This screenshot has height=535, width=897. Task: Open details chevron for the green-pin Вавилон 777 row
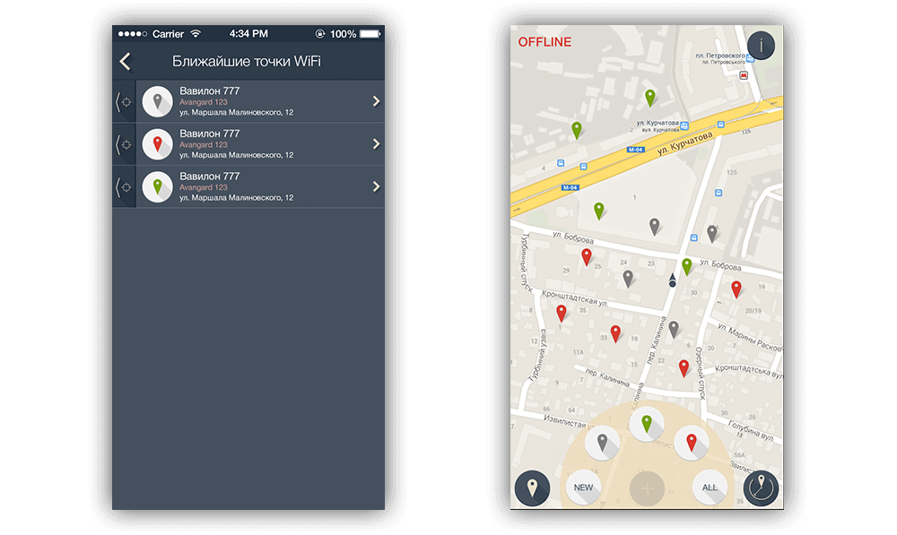[x=376, y=186]
